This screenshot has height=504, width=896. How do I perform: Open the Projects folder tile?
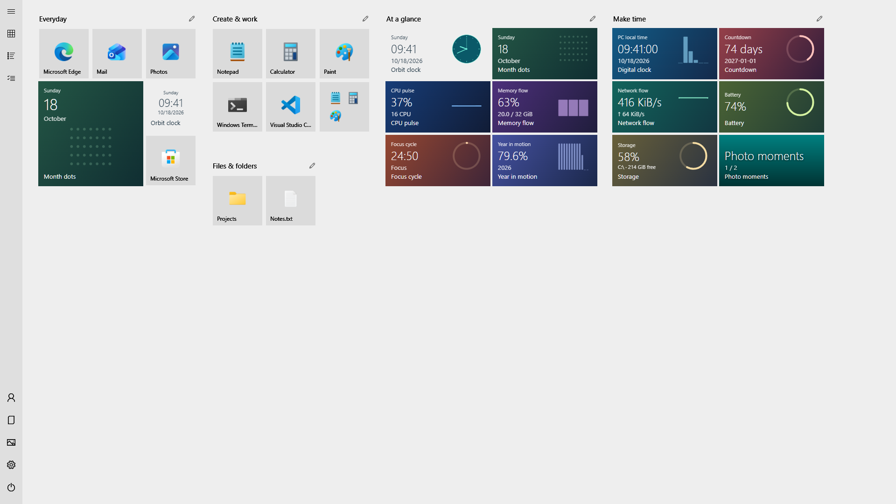(x=238, y=201)
